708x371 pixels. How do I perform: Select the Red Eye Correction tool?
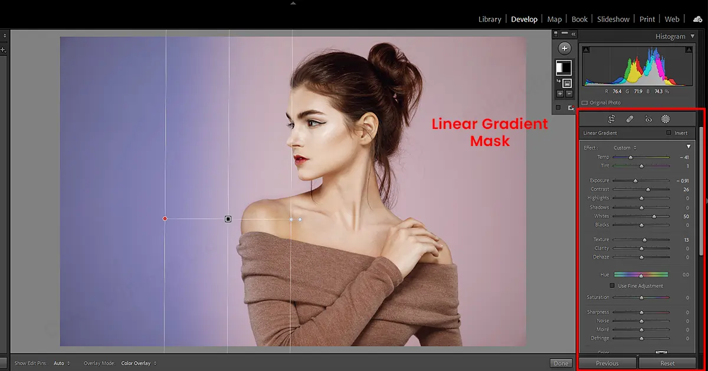tap(648, 118)
